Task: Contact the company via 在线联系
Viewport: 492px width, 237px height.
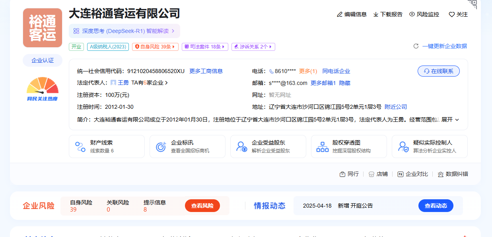Action: click(x=439, y=71)
